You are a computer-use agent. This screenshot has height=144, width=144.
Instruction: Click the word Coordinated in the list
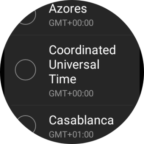pos(82,50)
